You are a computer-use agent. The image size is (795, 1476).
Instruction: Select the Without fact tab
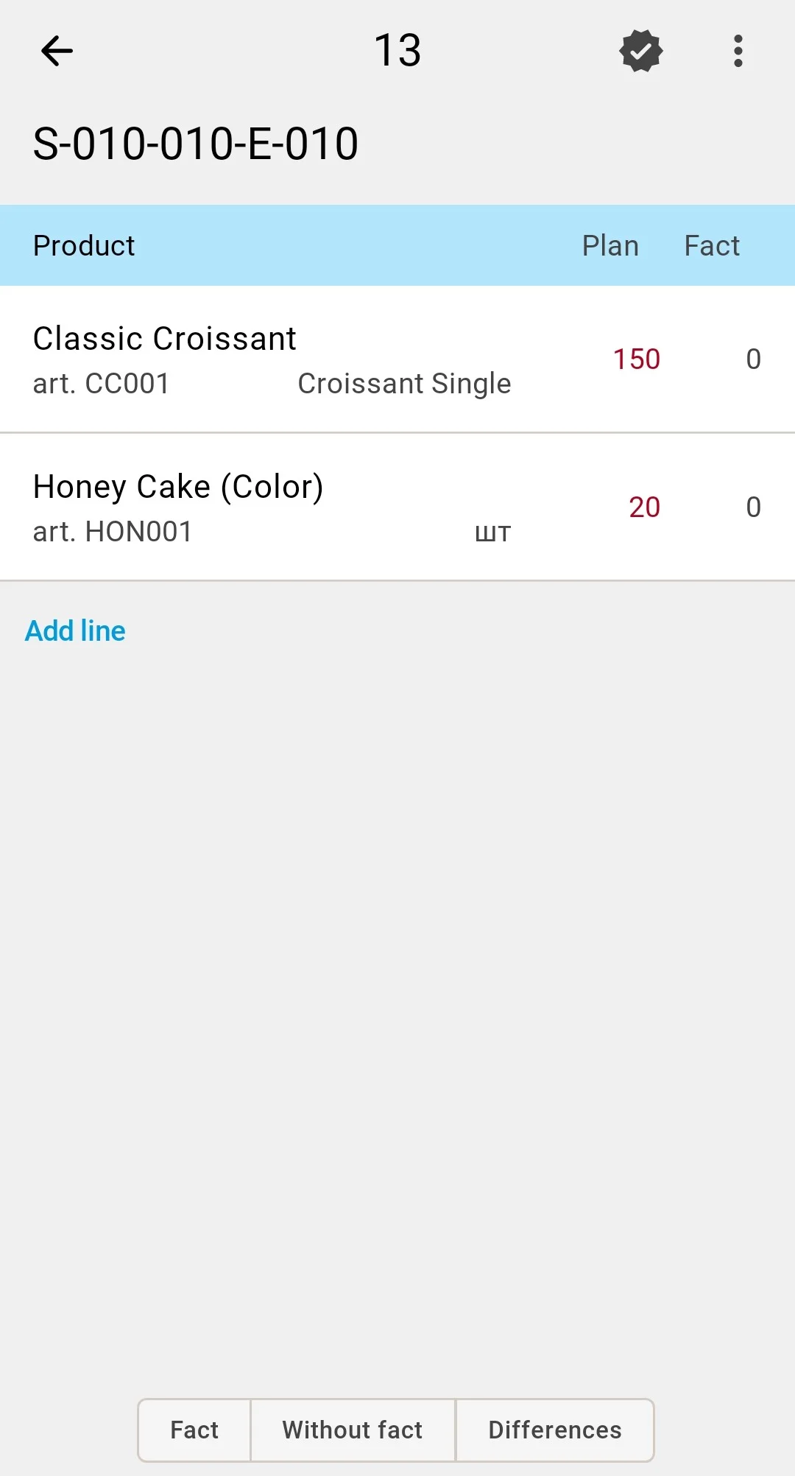[353, 1430]
